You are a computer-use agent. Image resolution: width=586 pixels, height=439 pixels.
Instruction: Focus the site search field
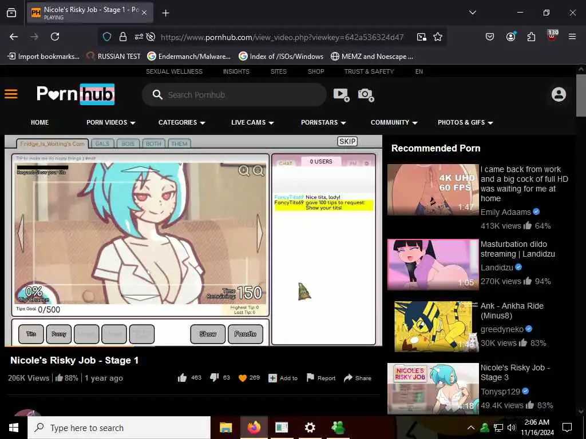coord(234,95)
